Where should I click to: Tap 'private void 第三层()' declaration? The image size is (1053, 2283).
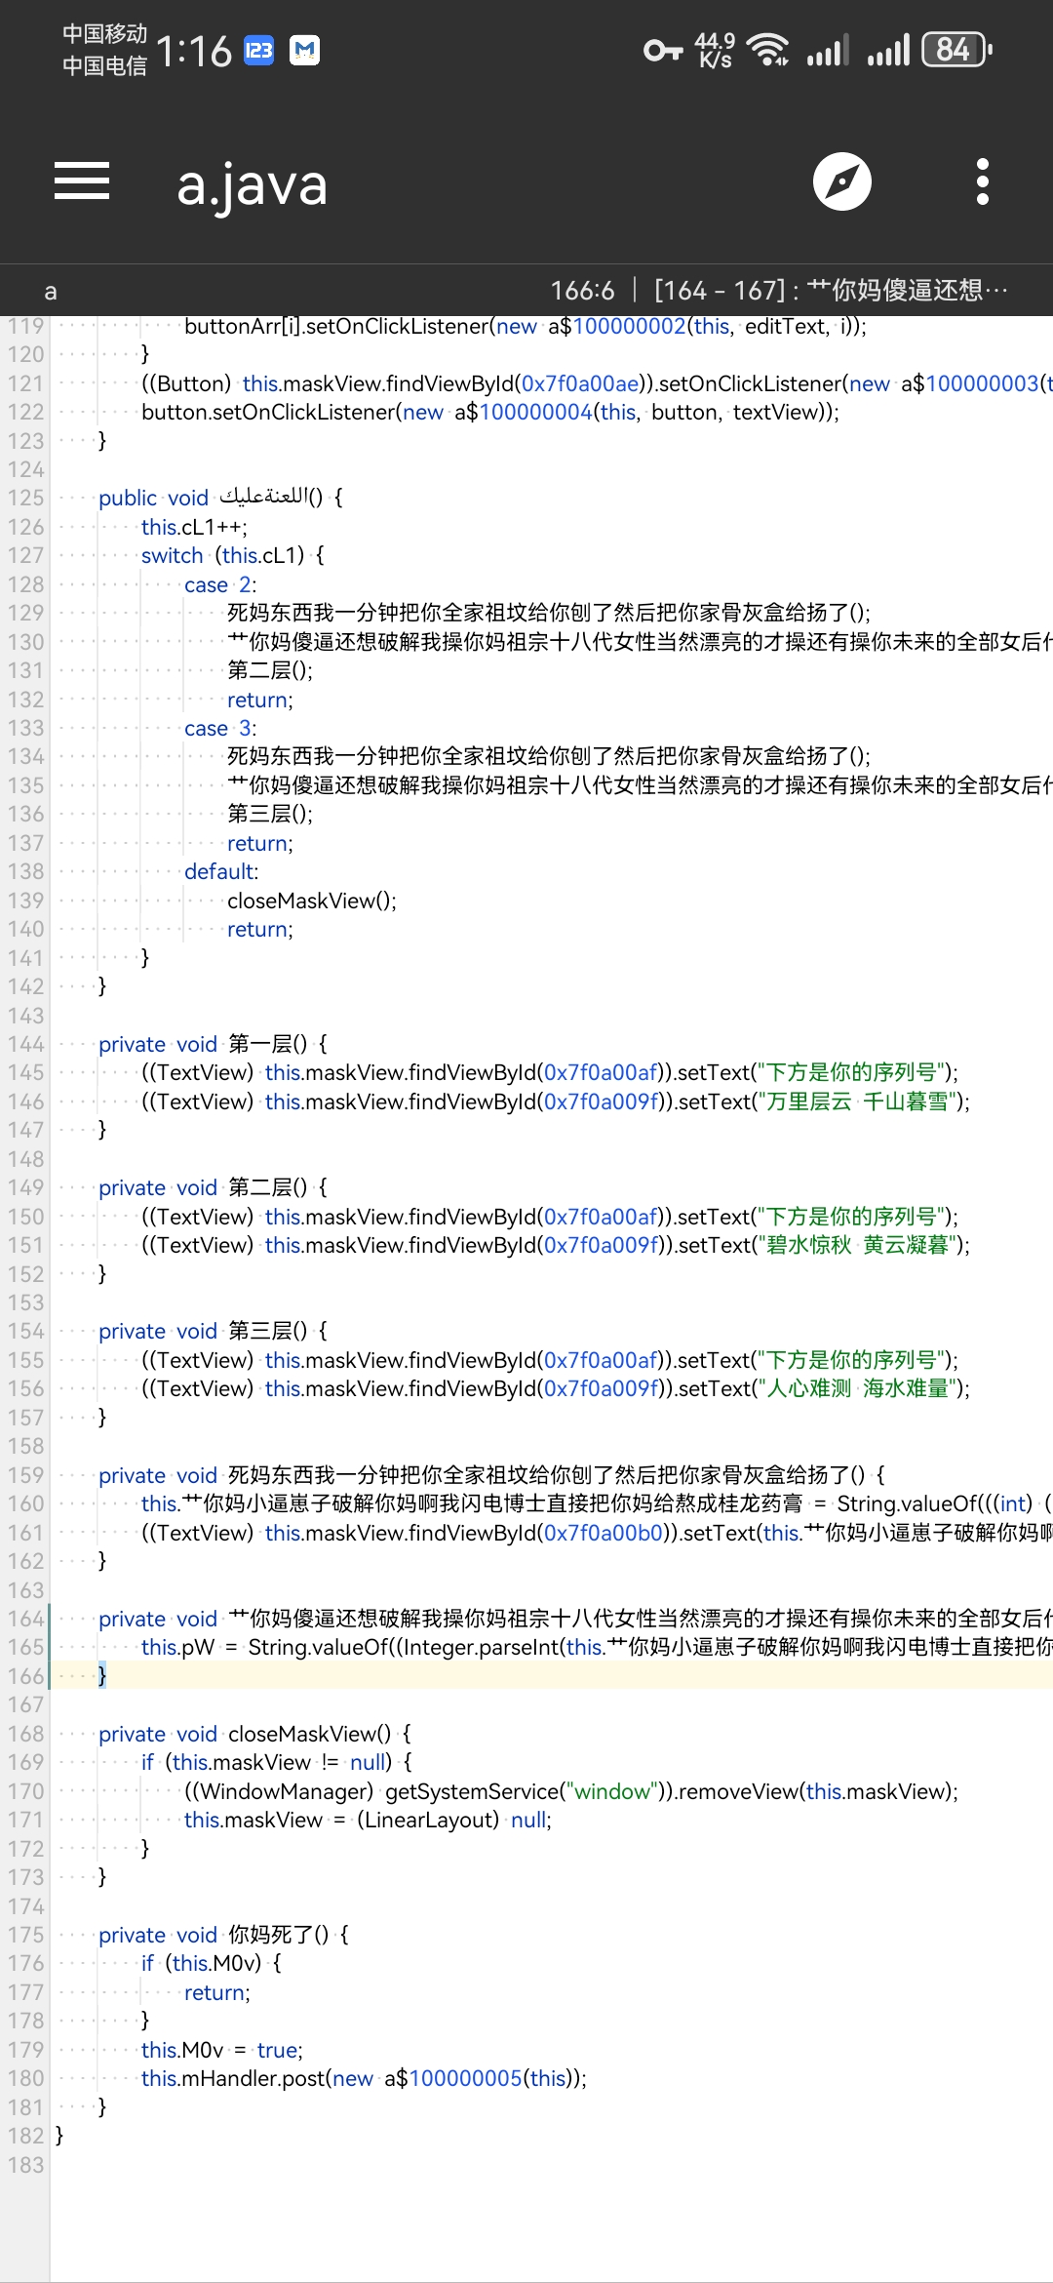click(x=213, y=1331)
